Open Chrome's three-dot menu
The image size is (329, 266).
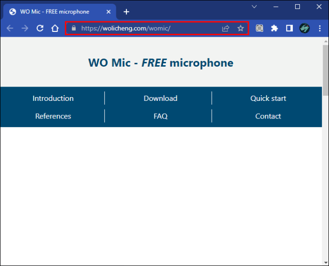pyautogui.click(x=319, y=28)
